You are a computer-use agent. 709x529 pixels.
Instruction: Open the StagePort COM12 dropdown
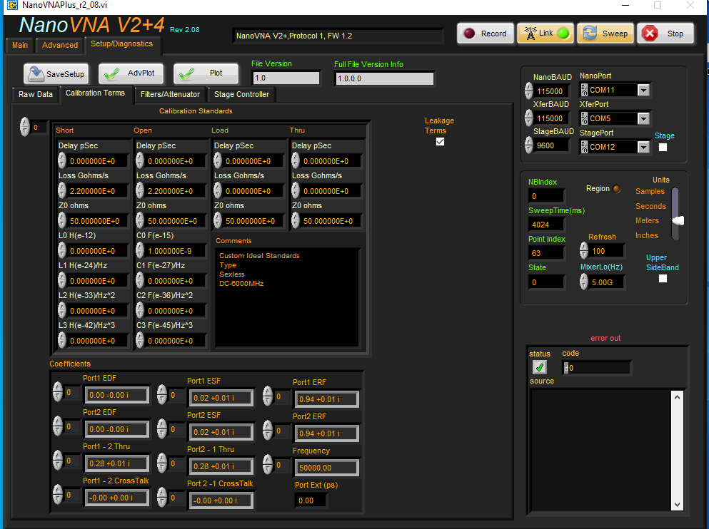click(x=643, y=147)
